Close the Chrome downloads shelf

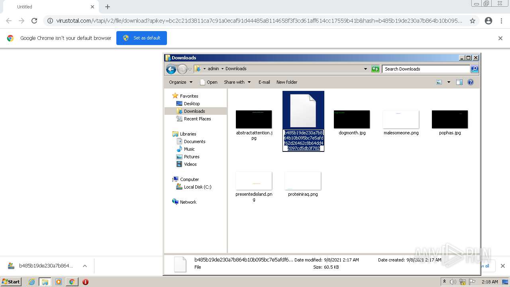pos(502,266)
